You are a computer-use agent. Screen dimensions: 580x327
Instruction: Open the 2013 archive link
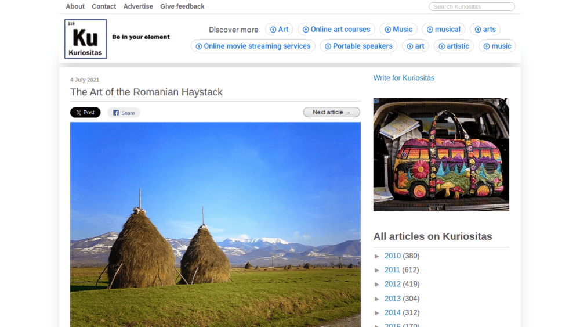(x=393, y=299)
